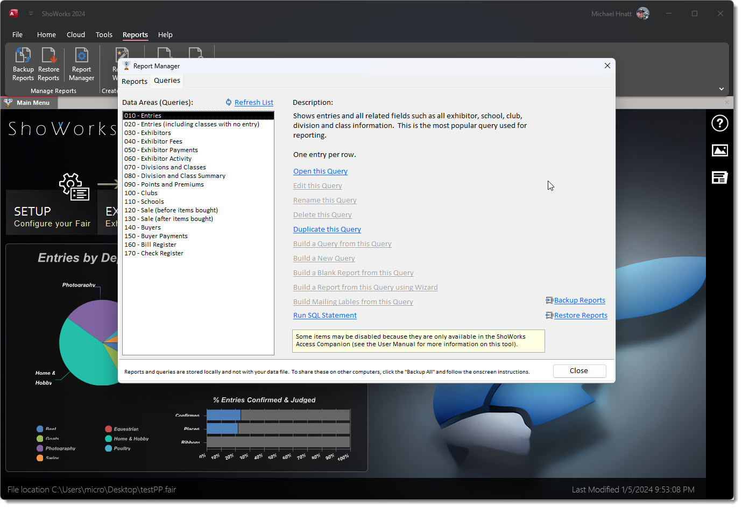Image resolution: width=742 pixels, height=508 pixels.
Task: Select 170 - Check Register query
Action: [154, 253]
